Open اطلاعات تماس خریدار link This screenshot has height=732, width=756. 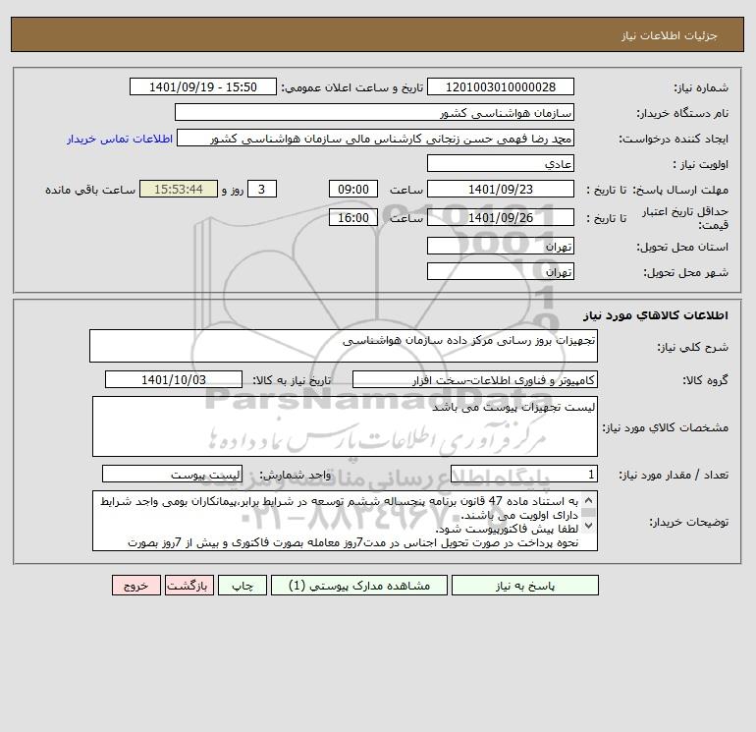coord(120,139)
